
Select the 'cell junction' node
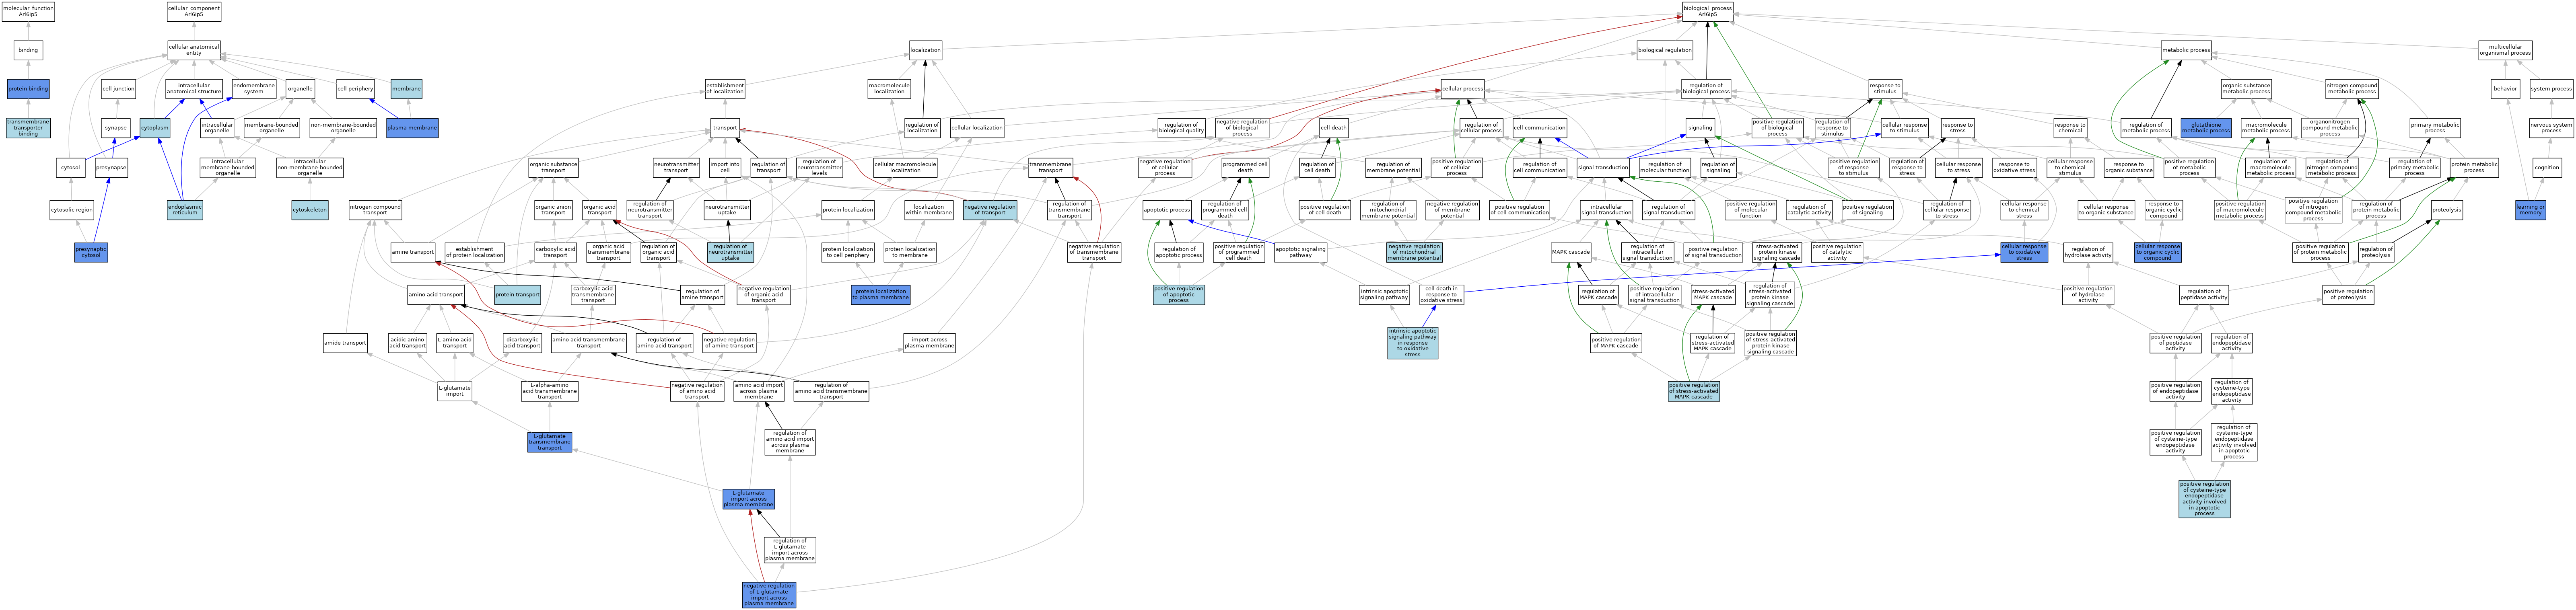[118, 89]
